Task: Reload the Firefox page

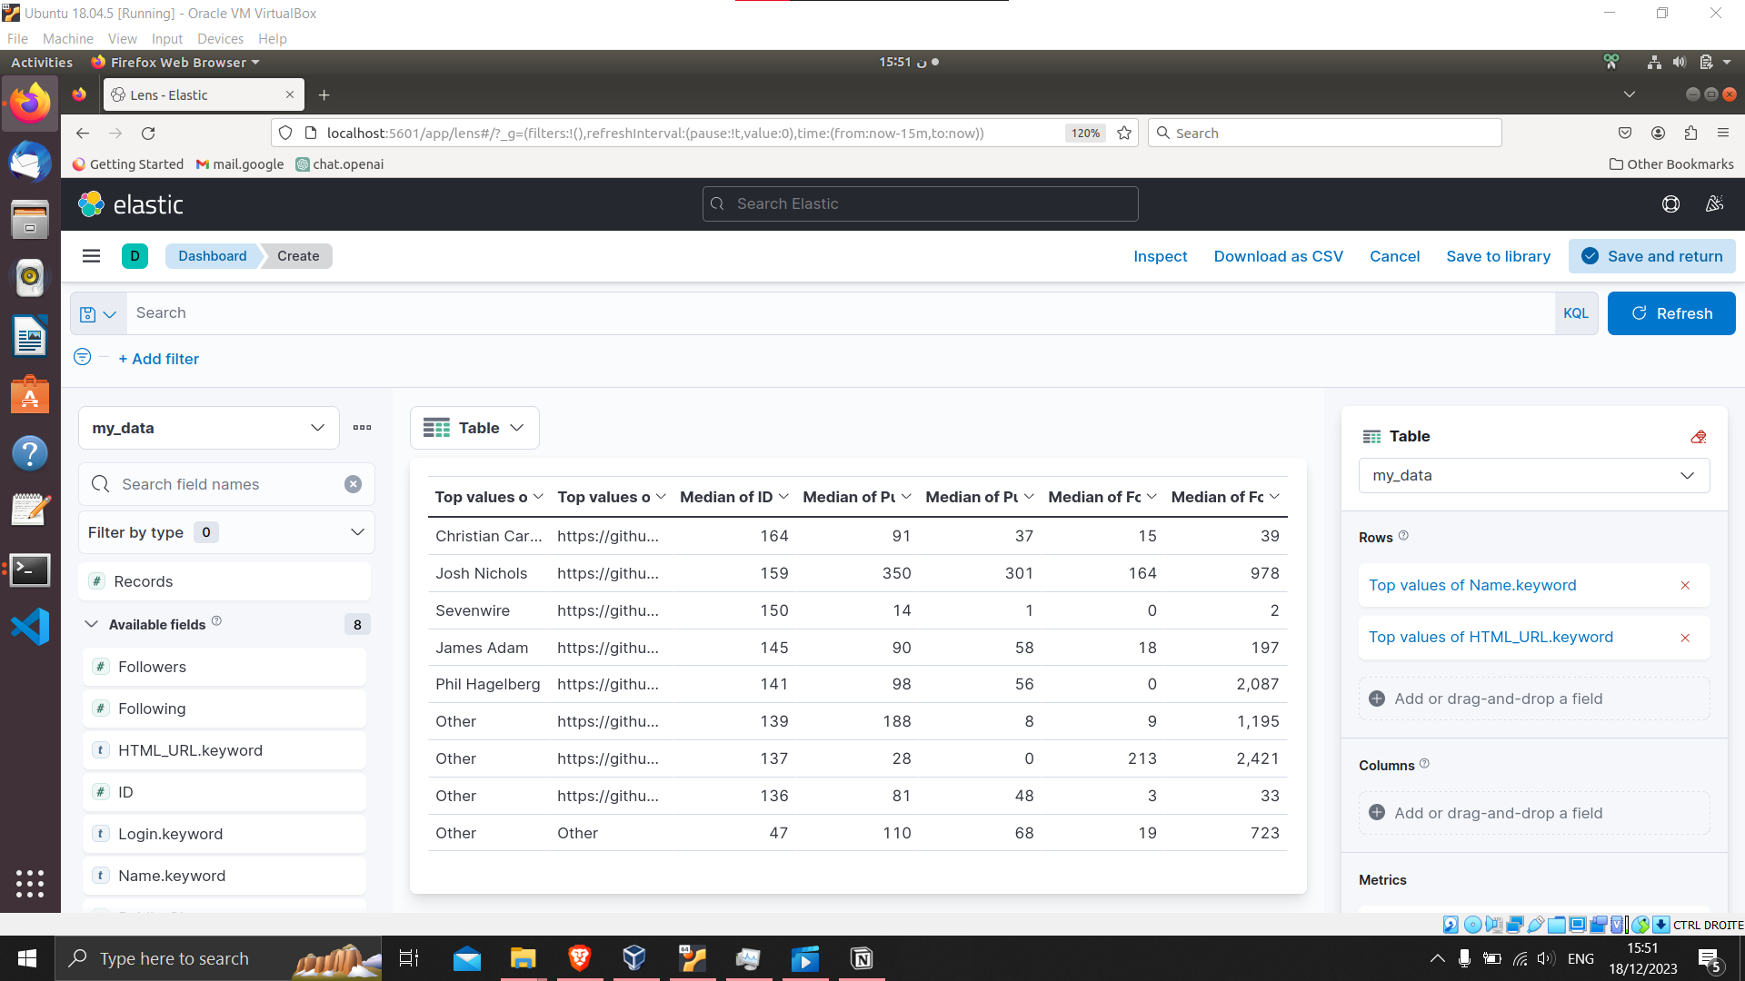Action: pyautogui.click(x=148, y=134)
